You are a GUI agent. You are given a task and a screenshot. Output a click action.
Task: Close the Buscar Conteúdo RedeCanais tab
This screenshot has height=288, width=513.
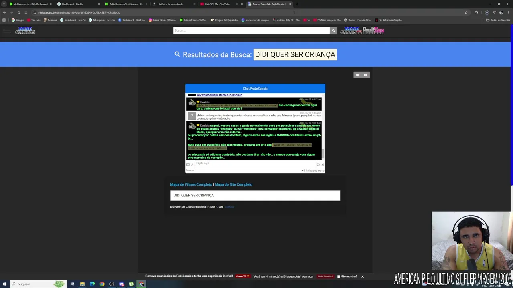(289, 4)
